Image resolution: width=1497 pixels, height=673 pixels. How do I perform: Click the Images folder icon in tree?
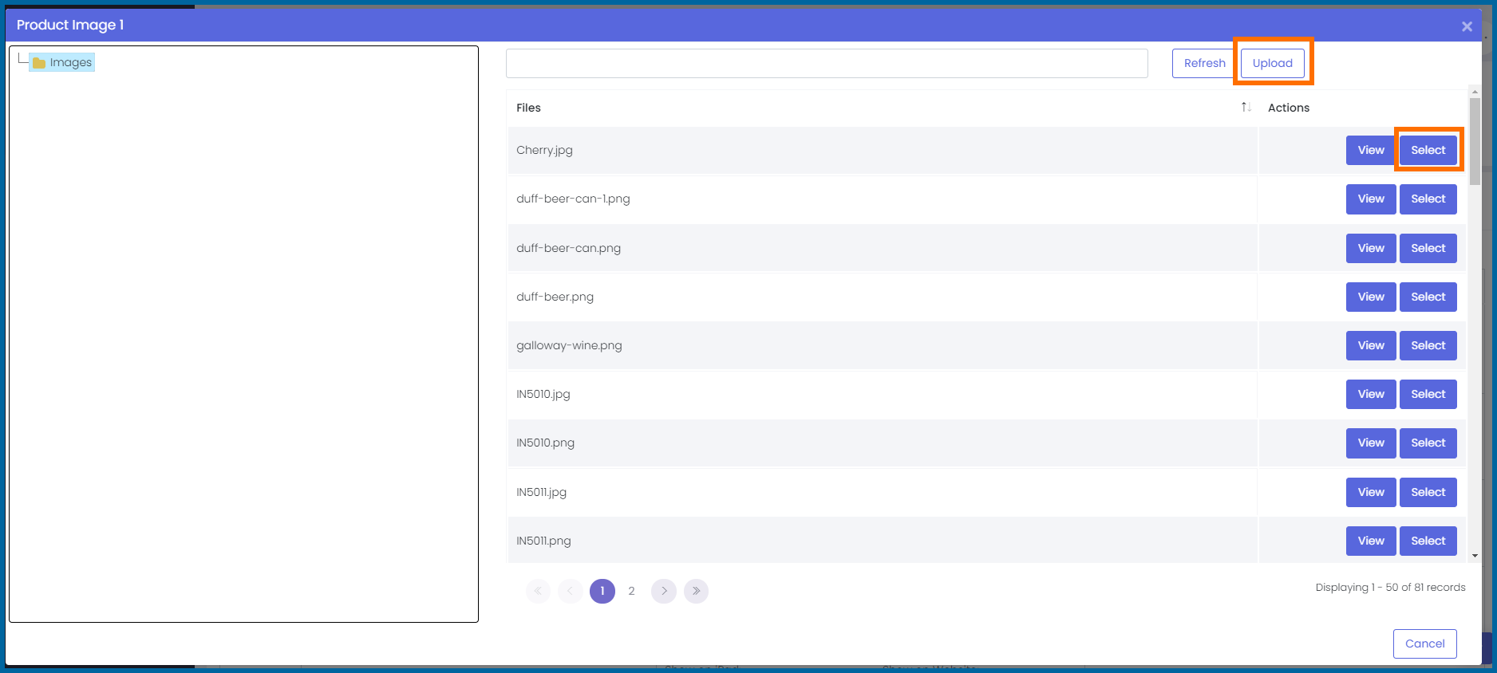(x=39, y=63)
